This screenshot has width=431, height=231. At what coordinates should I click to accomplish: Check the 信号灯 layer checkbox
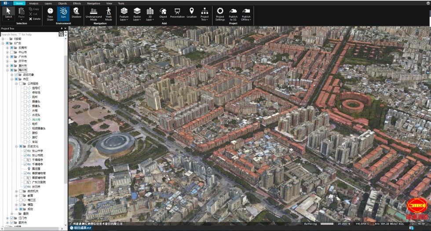pos(26,88)
